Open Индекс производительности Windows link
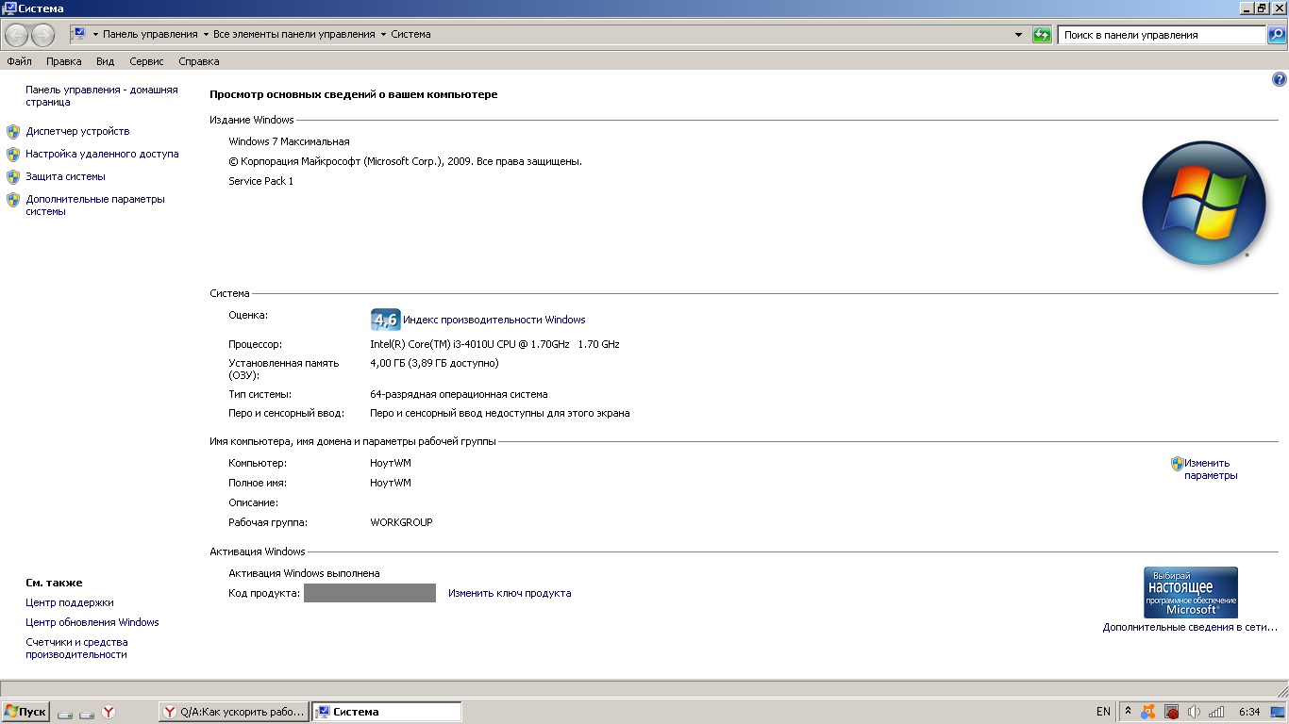The width and height of the screenshot is (1289, 724). click(494, 320)
